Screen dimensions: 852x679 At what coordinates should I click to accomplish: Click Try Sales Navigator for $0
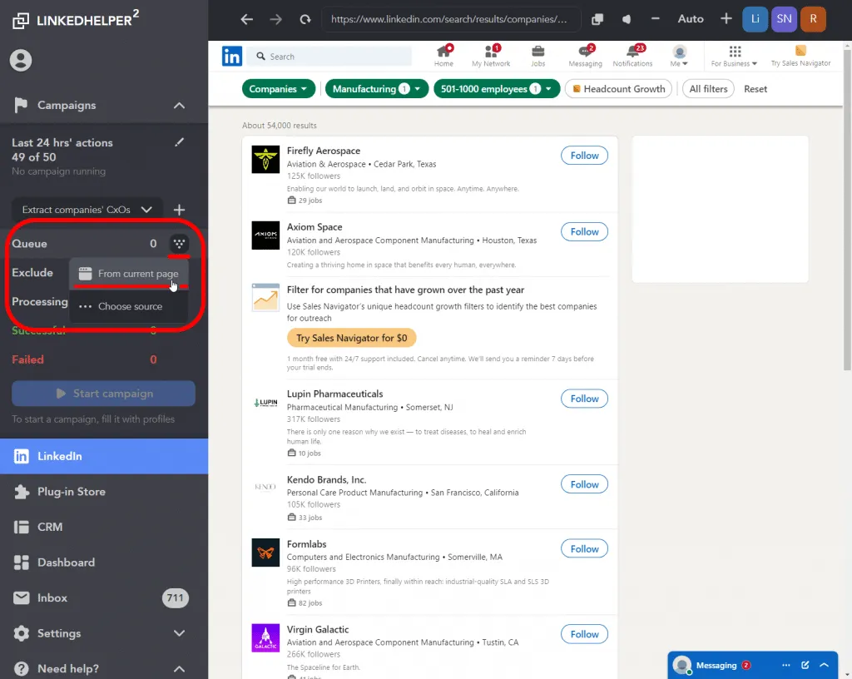pyautogui.click(x=352, y=338)
